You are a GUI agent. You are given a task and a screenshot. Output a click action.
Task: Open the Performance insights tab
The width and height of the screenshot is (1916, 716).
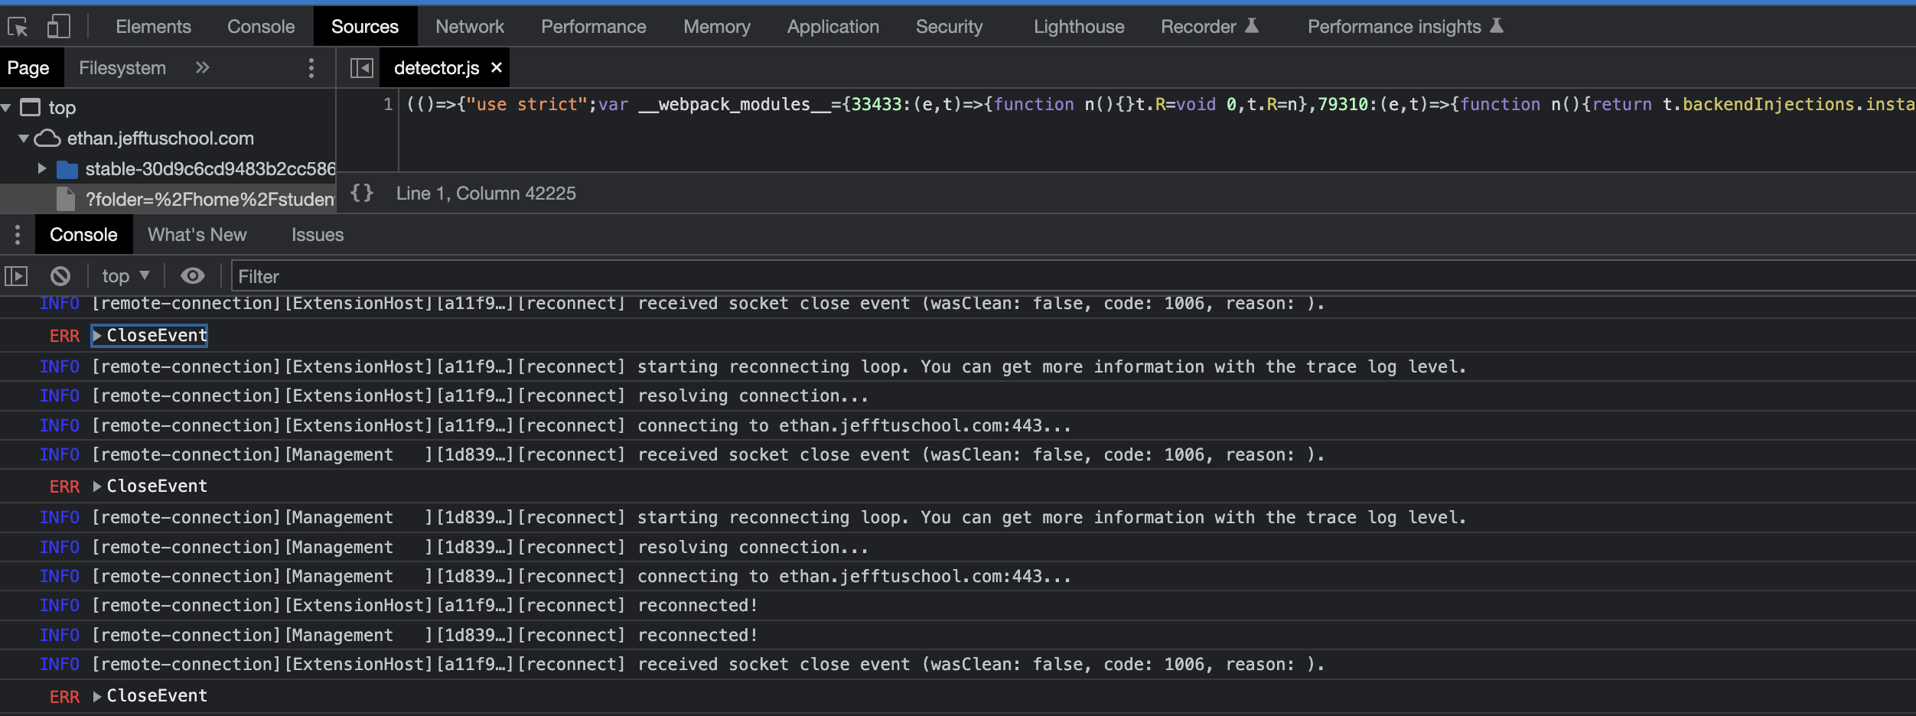click(x=1406, y=27)
